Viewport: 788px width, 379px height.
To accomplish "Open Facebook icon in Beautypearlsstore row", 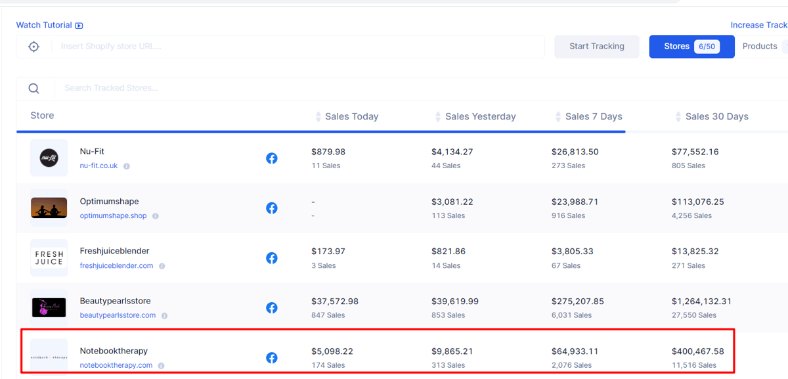I will 272,308.
